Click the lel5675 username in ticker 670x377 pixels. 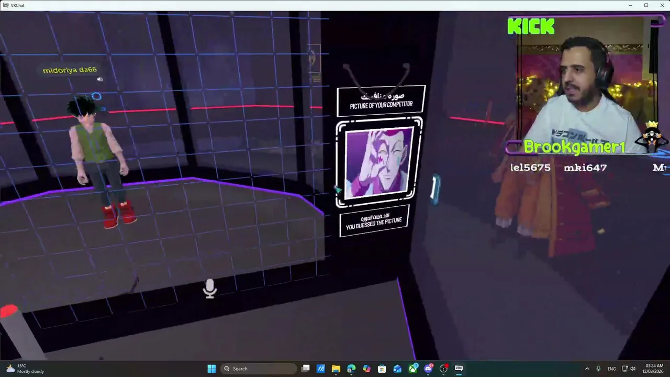(530, 168)
